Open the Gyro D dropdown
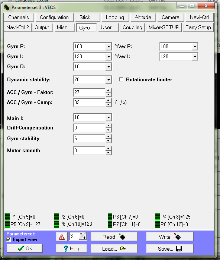This screenshot has width=220, height=260. click(109, 67)
